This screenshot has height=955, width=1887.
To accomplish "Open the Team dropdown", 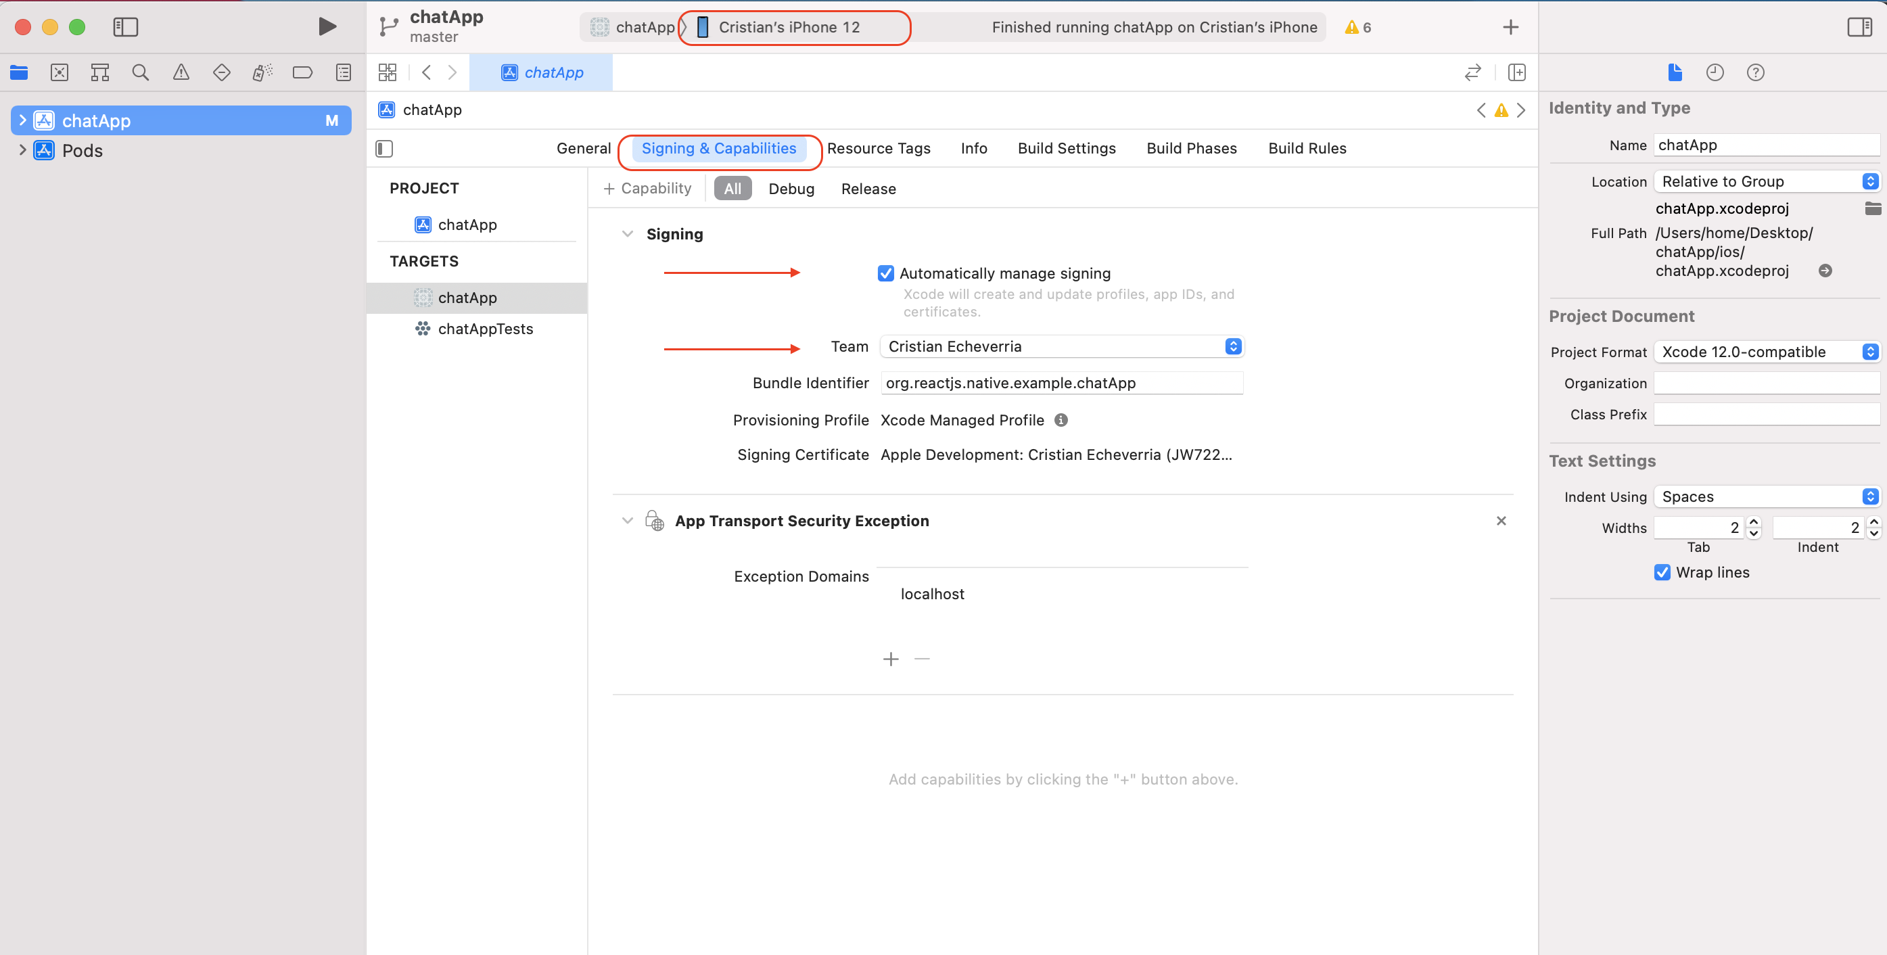I will tap(1061, 346).
